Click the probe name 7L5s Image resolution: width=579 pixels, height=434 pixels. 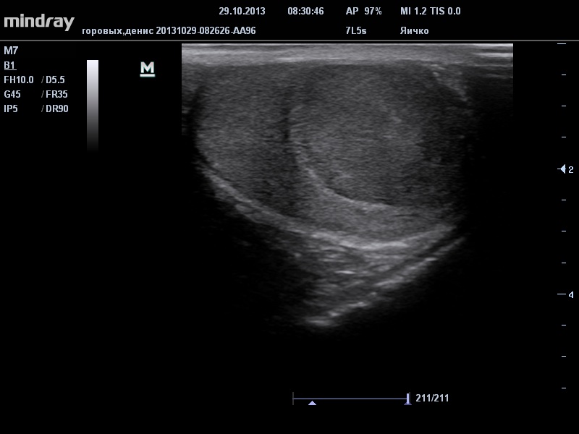click(x=356, y=30)
